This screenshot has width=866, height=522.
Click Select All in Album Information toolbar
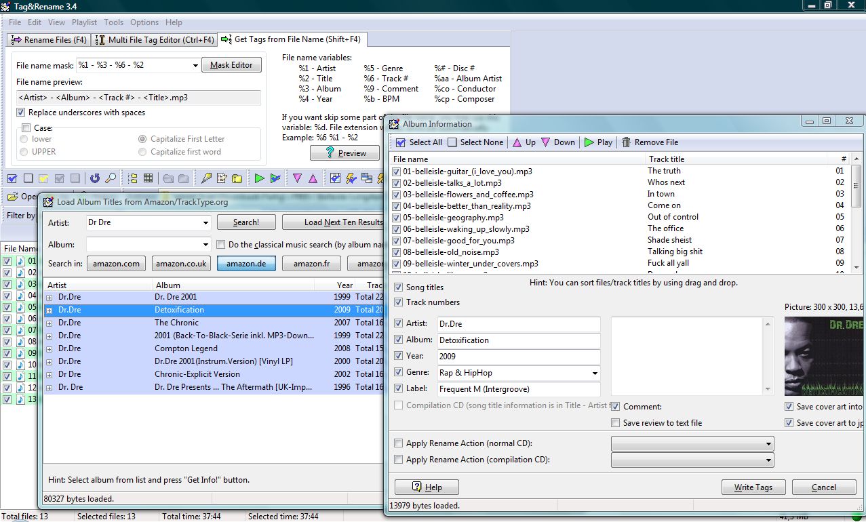point(418,142)
